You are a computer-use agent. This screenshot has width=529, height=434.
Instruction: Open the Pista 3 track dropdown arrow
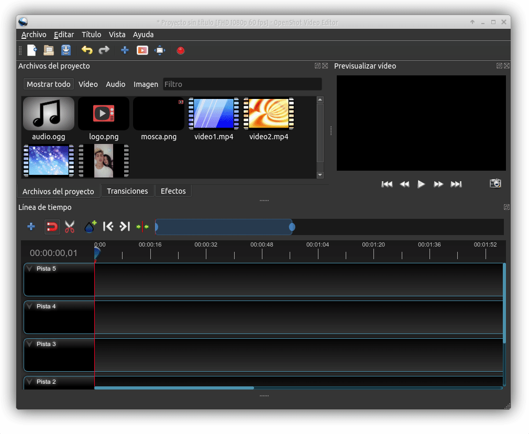[29, 344]
